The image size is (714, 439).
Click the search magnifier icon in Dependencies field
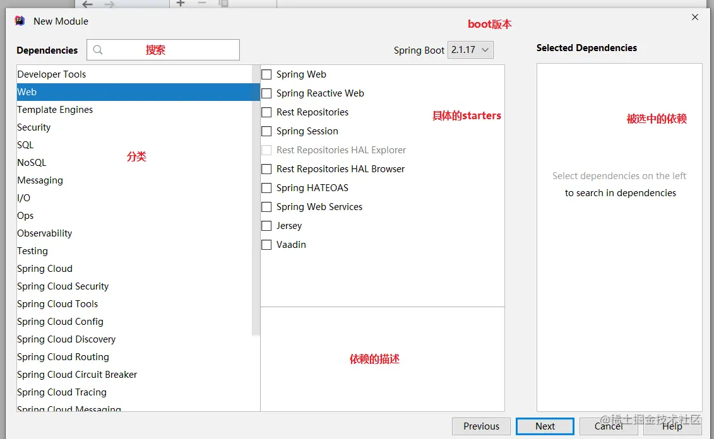pos(98,50)
